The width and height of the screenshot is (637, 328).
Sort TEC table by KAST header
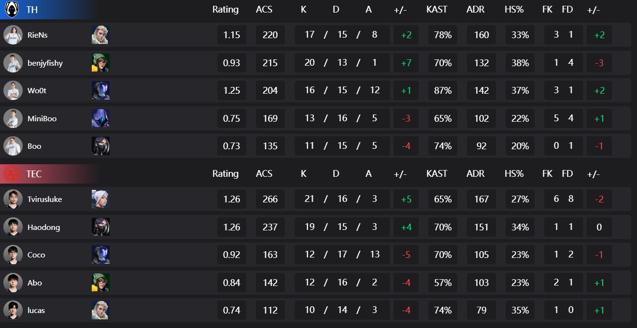click(x=437, y=174)
